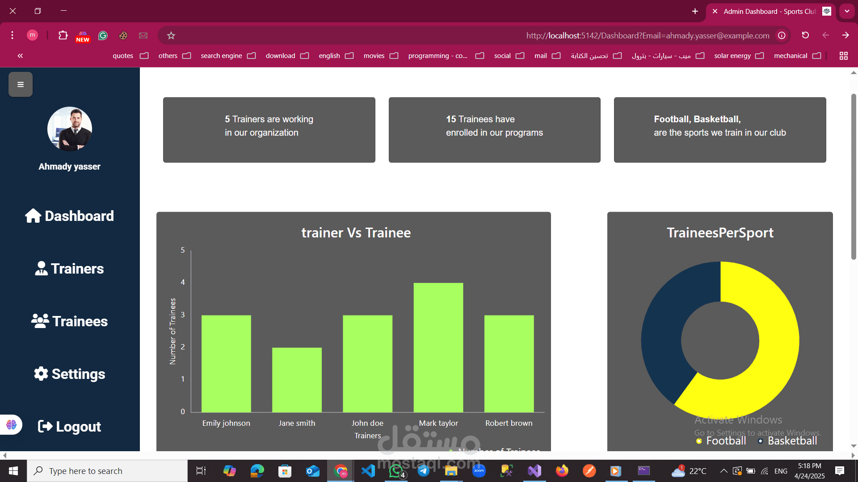858x482 pixels.
Task: Open Settings from the sidebar
Action: pyautogui.click(x=69, y=374)
